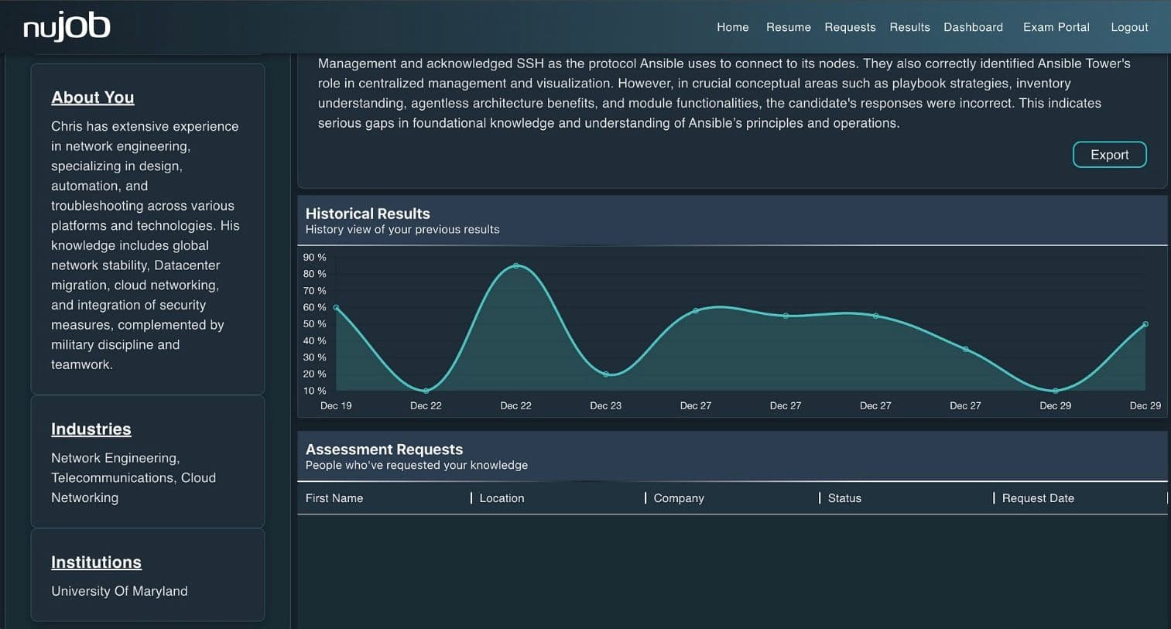Switch to the Dashboard page
The width and height of the screenshot is (1171, 629).
(x=973, y=27)
